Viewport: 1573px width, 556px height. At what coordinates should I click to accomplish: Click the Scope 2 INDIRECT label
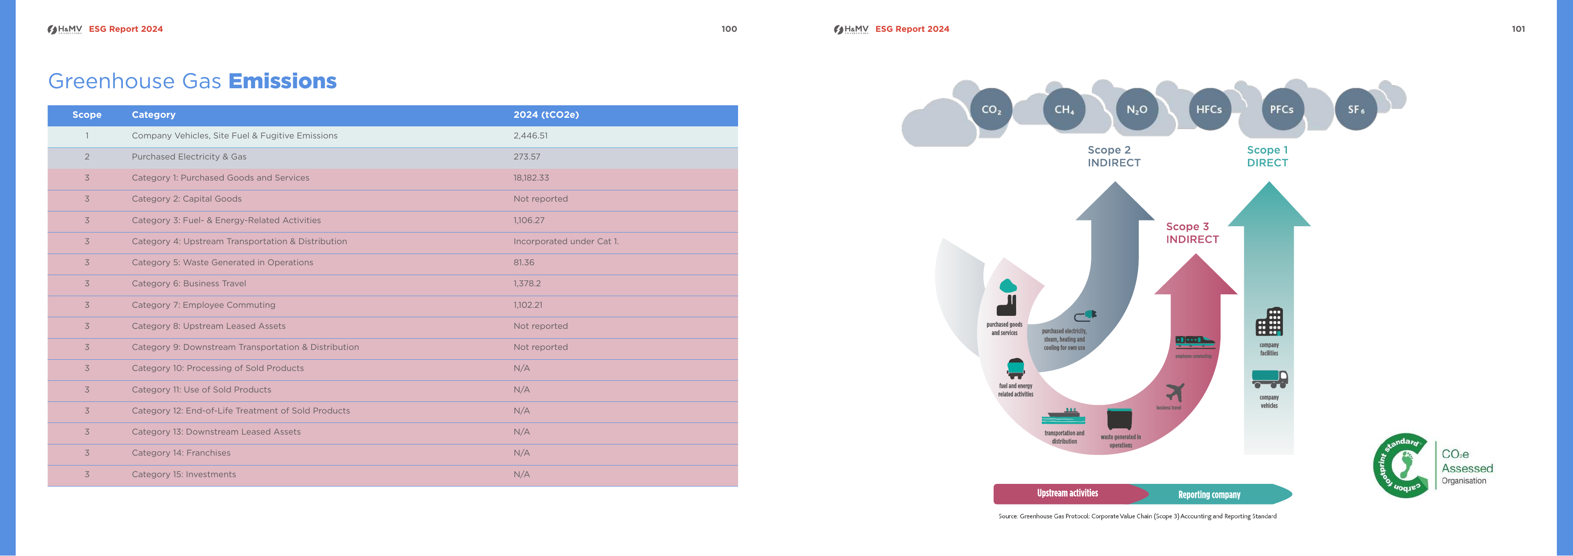1114,156
